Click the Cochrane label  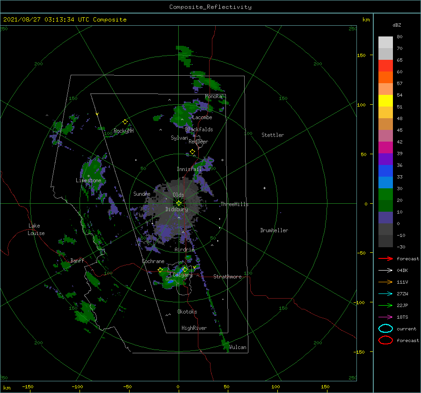(x=153, y=261)
